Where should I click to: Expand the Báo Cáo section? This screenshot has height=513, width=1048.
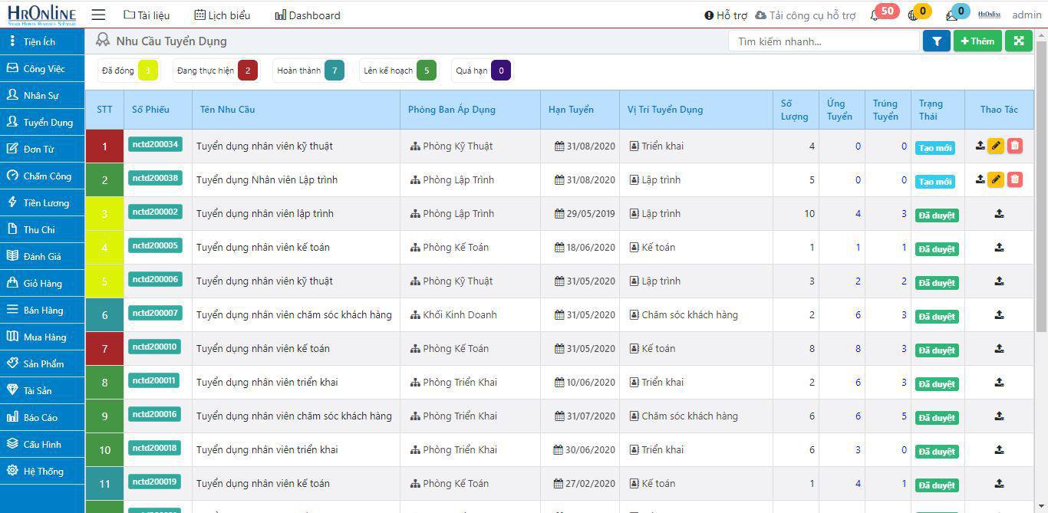42,417
